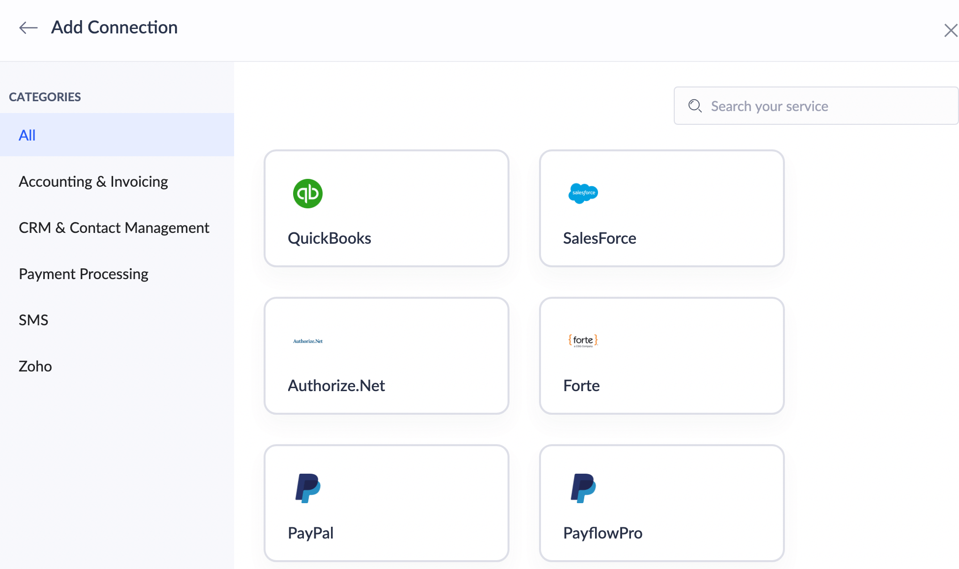This screenshot has width=959, height=569.
Task: Choose the Authorize.Net card label
Action: point(336,386)
